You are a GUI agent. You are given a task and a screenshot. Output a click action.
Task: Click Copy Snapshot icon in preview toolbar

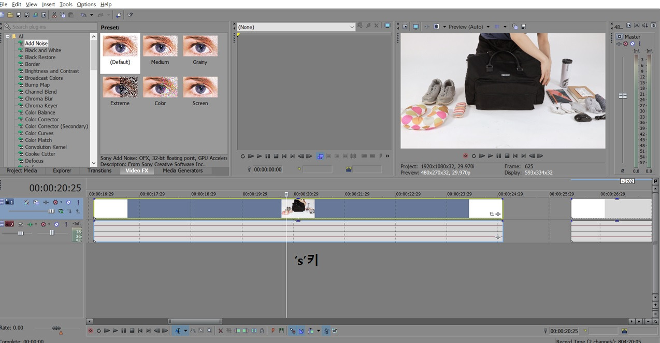pos(514,26)
